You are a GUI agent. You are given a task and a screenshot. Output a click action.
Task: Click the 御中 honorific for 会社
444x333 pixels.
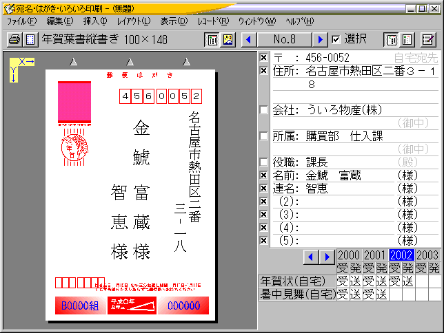[413, 123]
